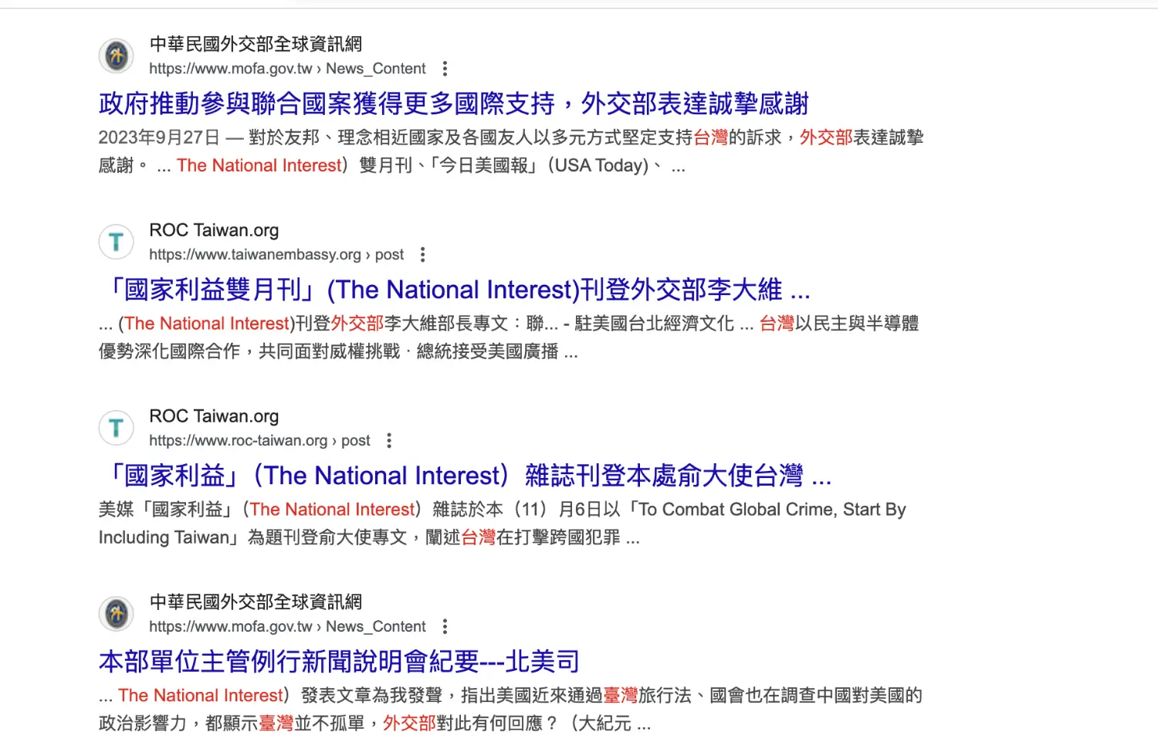1158x749 pixels.
Task: Click the ROC Taiwan.org name above the taiwanembassy.org URL
Action: (x=214, y=230)
